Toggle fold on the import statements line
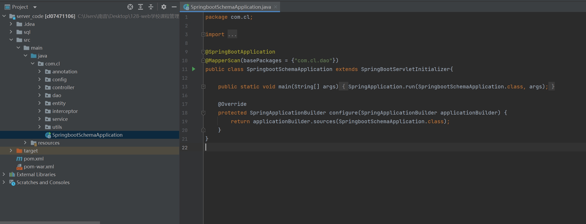586x224 pixels. tap(203, 34)
